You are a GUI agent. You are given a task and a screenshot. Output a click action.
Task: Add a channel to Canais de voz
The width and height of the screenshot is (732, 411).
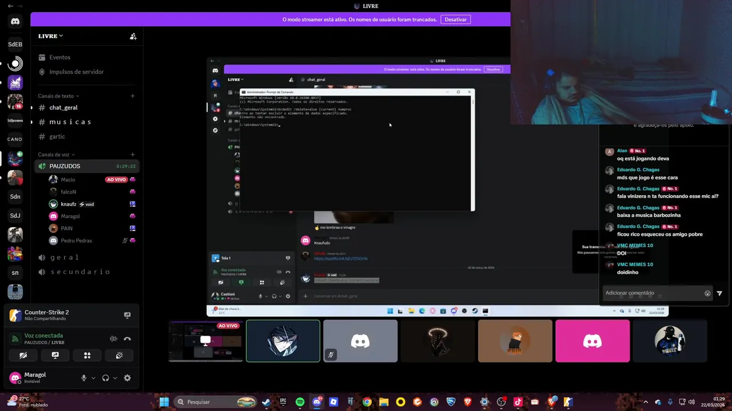point(133,155)
